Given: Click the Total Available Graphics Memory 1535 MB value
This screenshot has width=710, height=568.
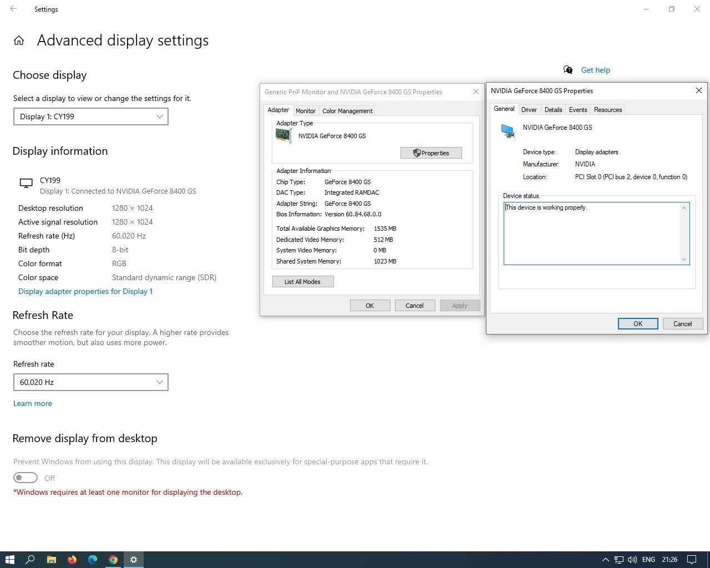Looking at the screenshot, I should tap(385, 229).
